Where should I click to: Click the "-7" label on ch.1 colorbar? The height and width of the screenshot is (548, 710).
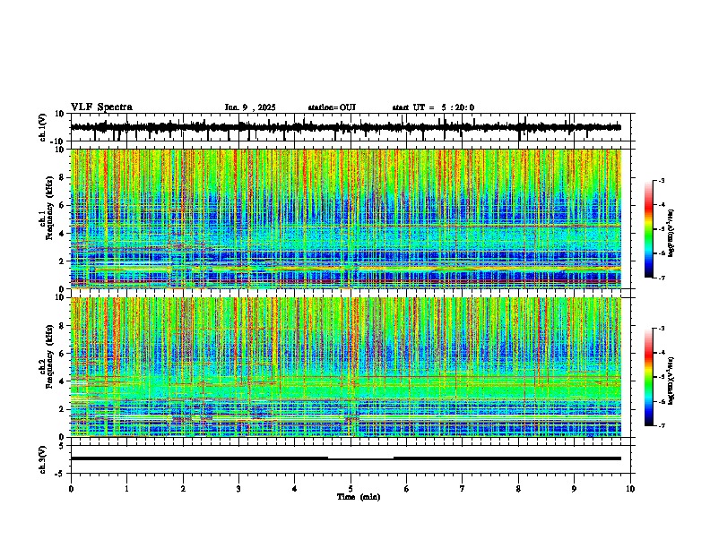tap(662, 278)
